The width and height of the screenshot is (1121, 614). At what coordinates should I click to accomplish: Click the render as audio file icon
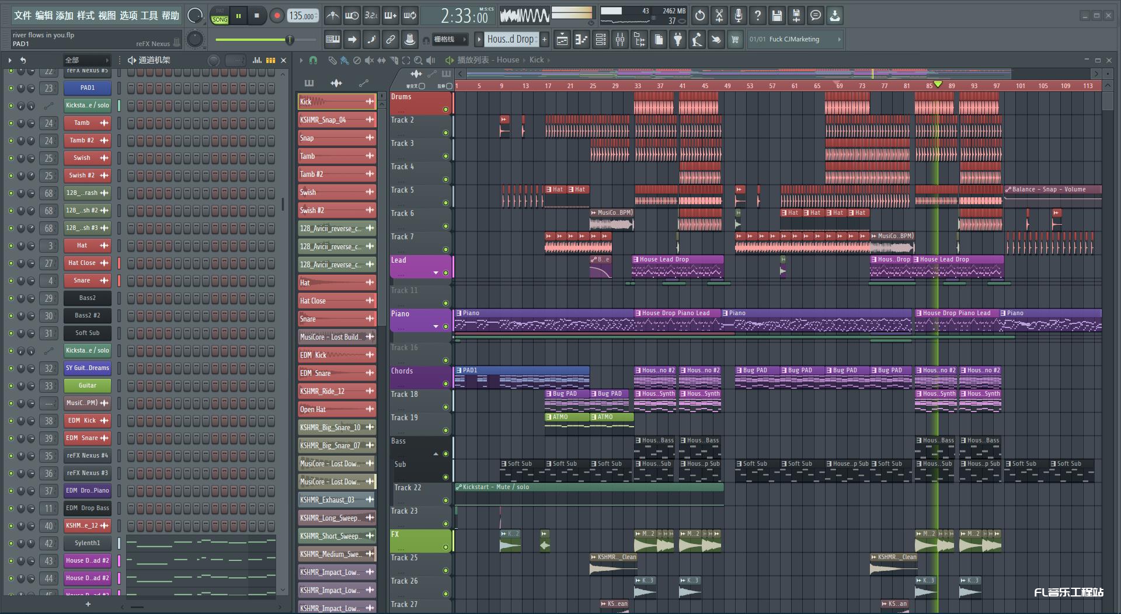(796, 16)
